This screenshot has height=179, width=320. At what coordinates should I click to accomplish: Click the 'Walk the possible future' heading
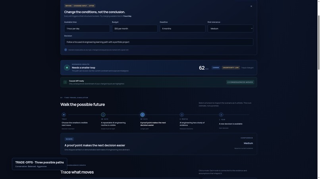coord(83,104)
